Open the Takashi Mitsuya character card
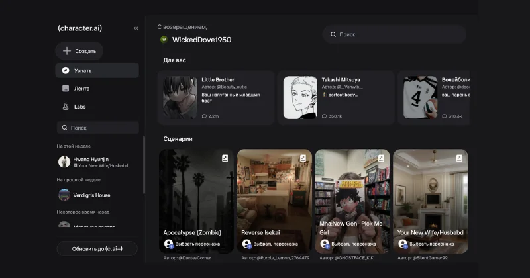 336,98
